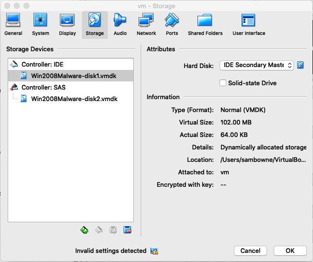Confirm settings with the OK button
Screen dimensions: 313x262
(290, 251)
